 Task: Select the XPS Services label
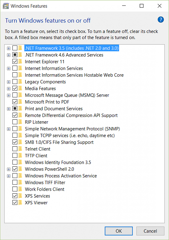[37, 196]
